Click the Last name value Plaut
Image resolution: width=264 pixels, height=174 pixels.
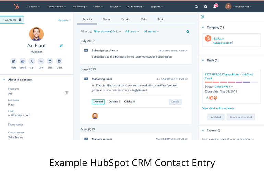tap(11, 105)
